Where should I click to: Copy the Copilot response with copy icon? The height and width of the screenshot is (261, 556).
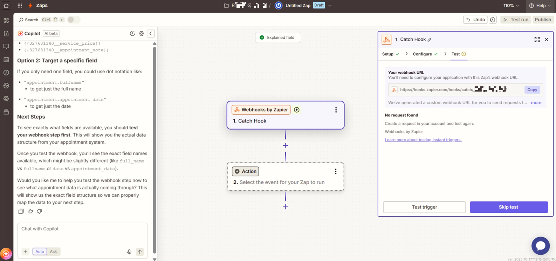coord(21,211)
